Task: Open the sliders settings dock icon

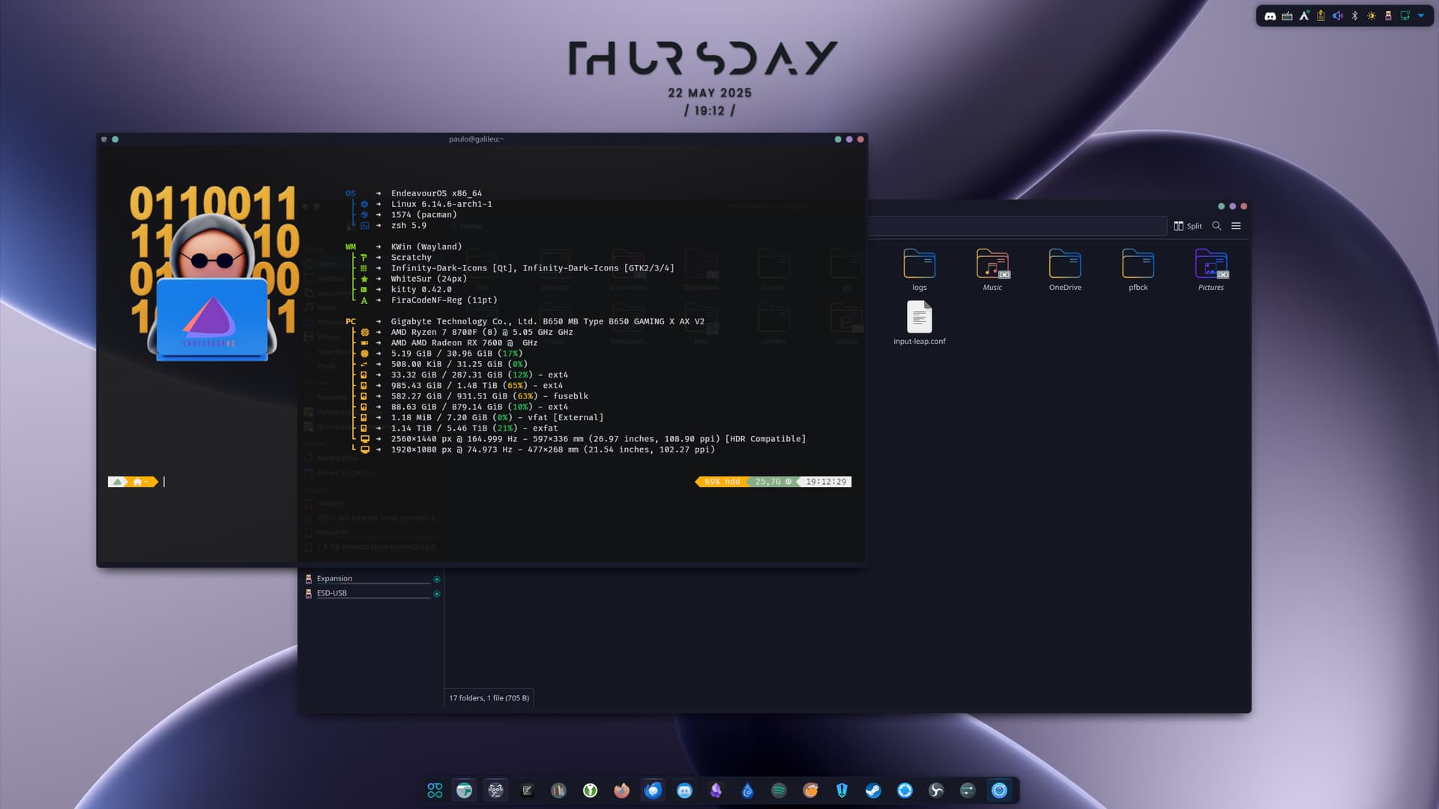Action: (x=968, y=790)
